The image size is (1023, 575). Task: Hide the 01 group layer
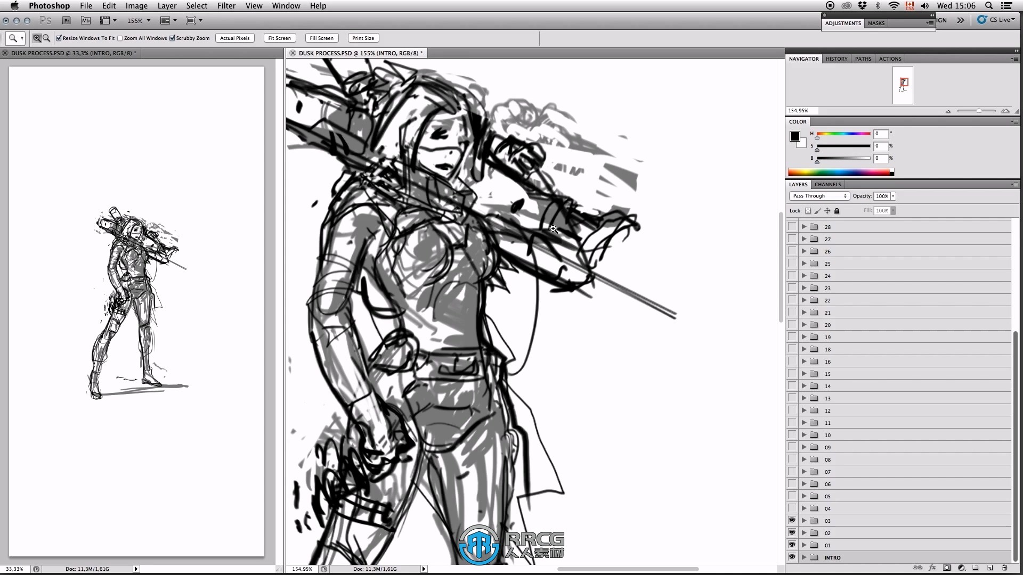[x=792, y=545]
